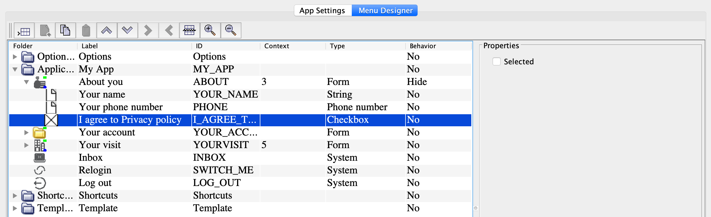Click the add new page icon
711x217 pixels.
tap(45, 31)
